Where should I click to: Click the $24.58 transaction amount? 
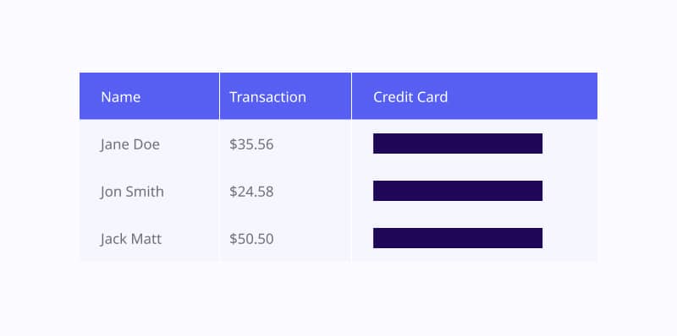[251, 192]
